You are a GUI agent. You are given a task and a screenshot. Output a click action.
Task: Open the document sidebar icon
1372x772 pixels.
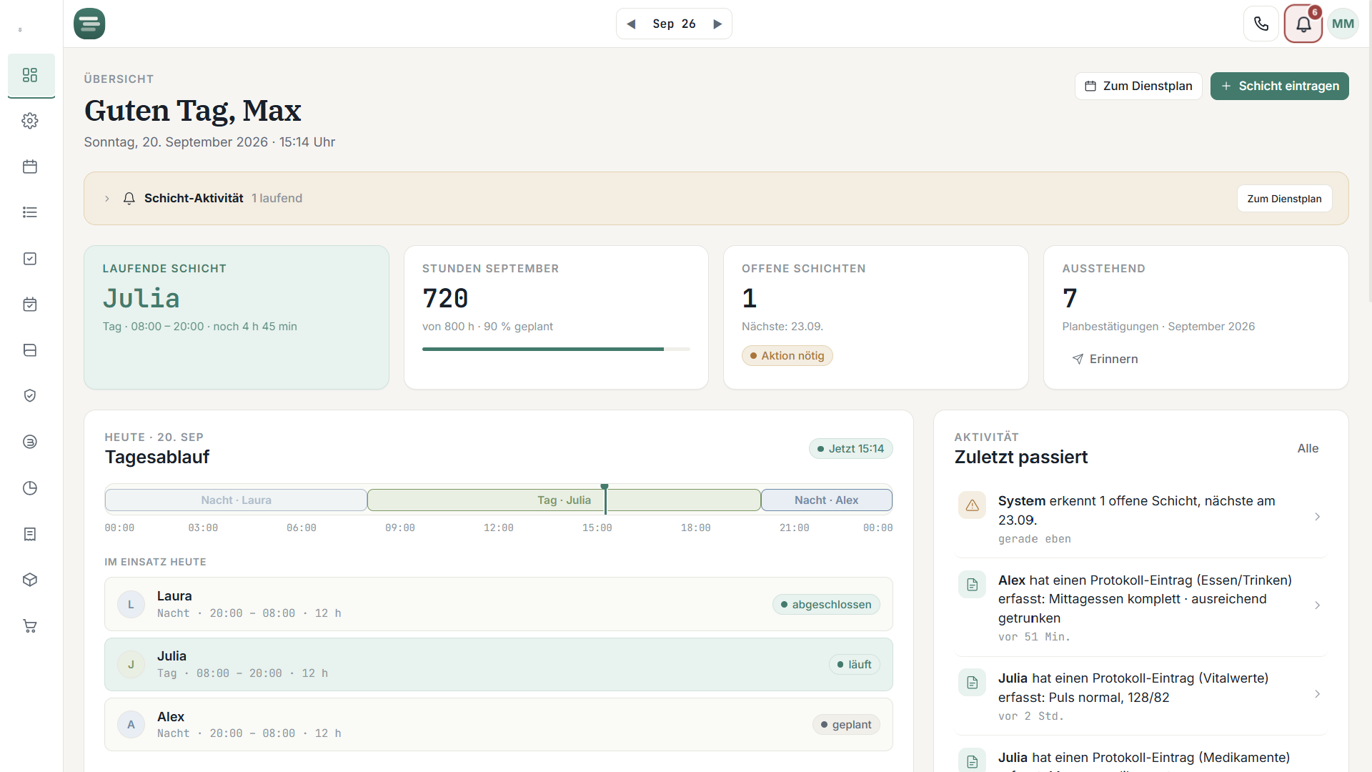30,534
